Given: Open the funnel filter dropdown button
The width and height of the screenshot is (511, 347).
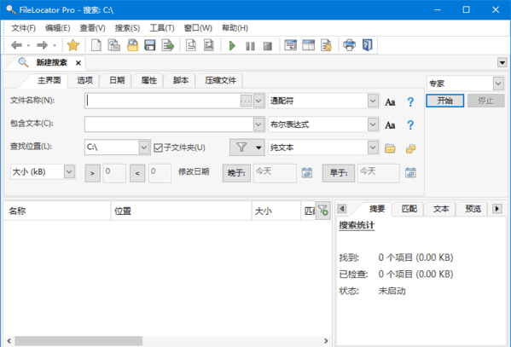Looking at the screenshot, I should click(247, 147).
